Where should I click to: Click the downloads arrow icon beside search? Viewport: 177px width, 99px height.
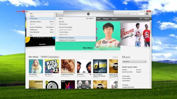tap(147, 14)
